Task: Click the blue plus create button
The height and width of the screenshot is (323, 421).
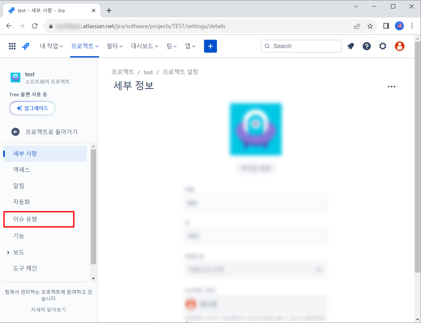Action: click(x=210, y=46)
